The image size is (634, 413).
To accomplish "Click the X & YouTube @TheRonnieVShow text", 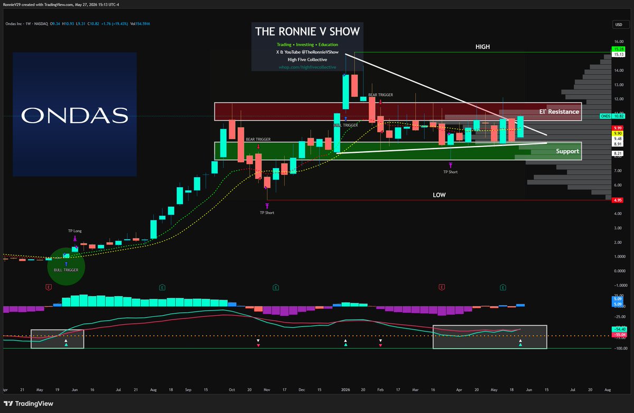I will point(306,52).
